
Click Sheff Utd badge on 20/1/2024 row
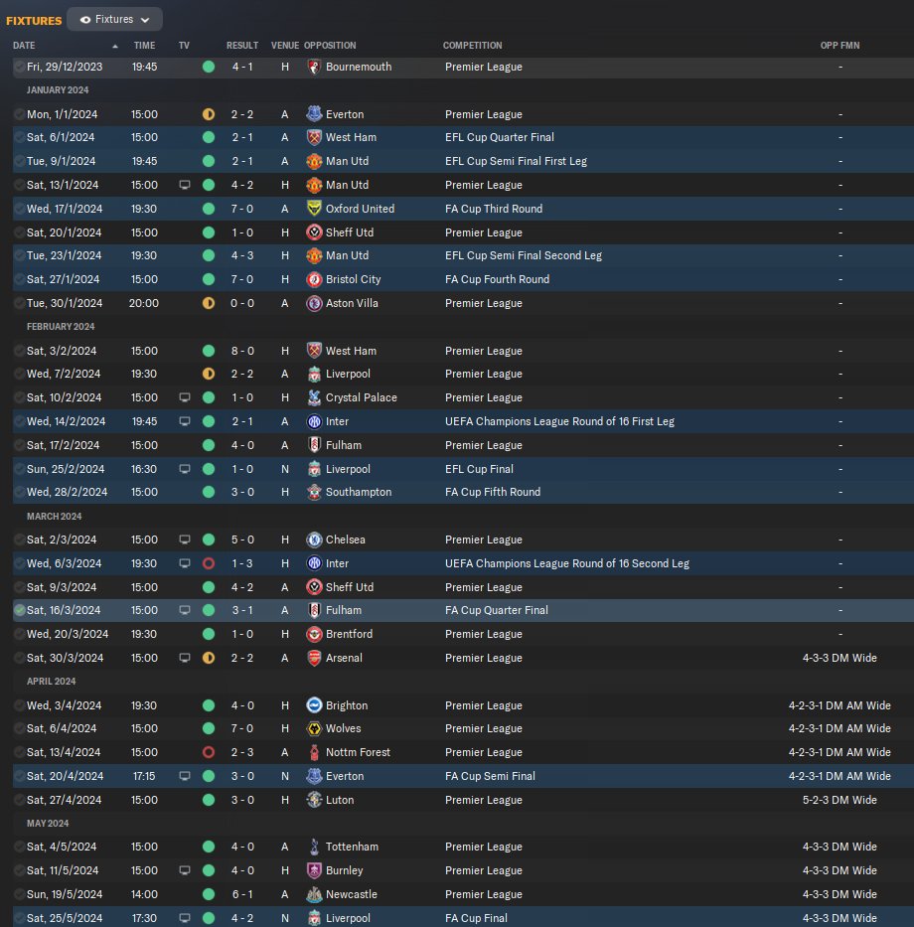point(314,232)
